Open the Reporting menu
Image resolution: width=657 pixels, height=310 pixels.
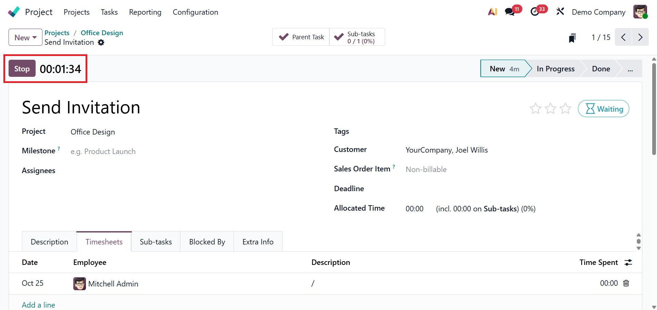coord(145,12)
